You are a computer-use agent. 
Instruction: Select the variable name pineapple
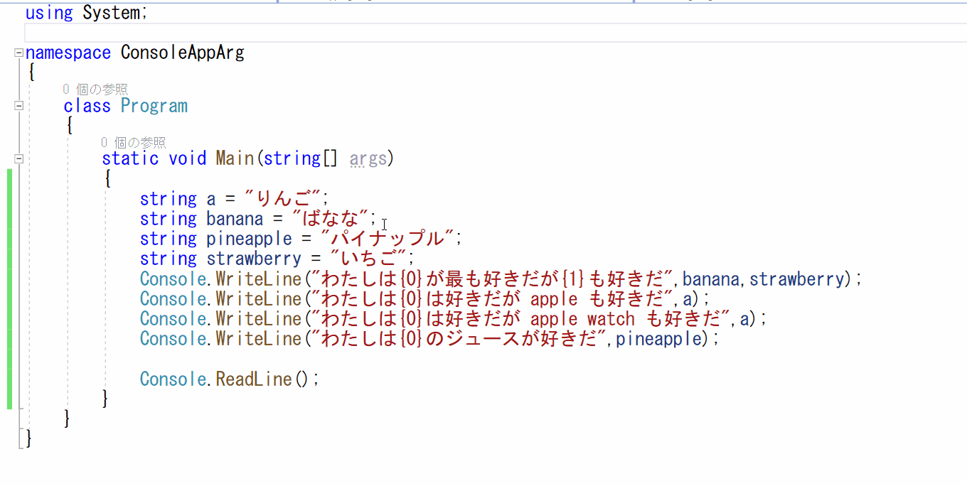pyautogui.click(x=247, y=238)
